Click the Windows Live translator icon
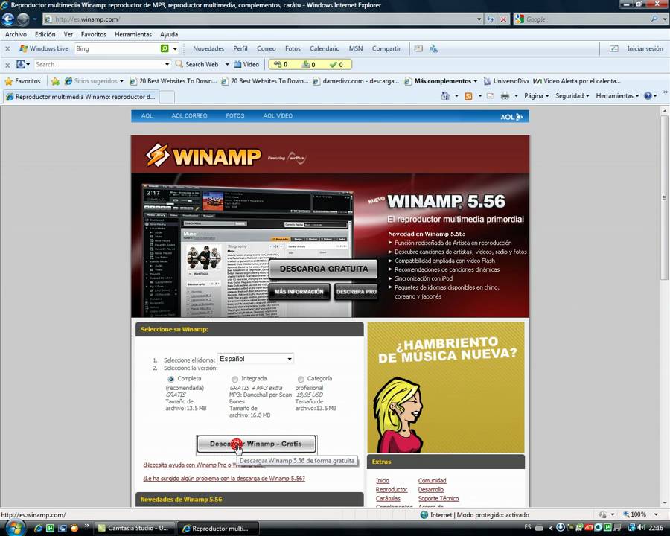Screen dimensions: 670x536 tap(434, 48)
